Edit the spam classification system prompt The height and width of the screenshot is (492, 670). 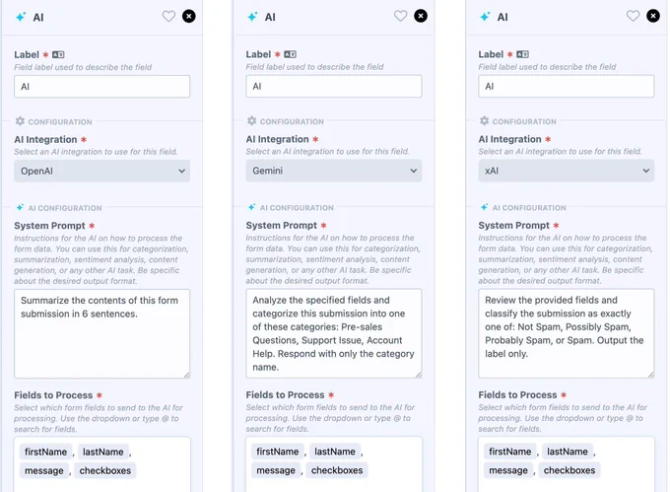(x=567, y=333)
